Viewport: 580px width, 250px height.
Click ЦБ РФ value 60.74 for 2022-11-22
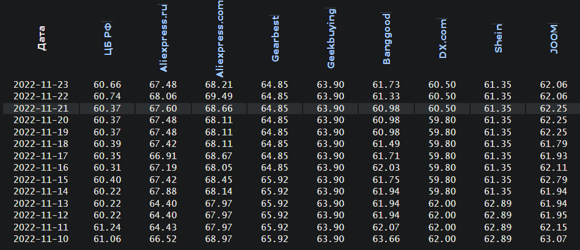[x=108, y=97]
